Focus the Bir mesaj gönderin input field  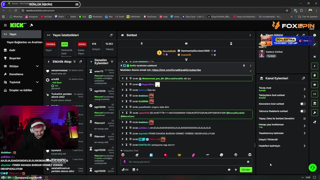click(x=186, y=162)
